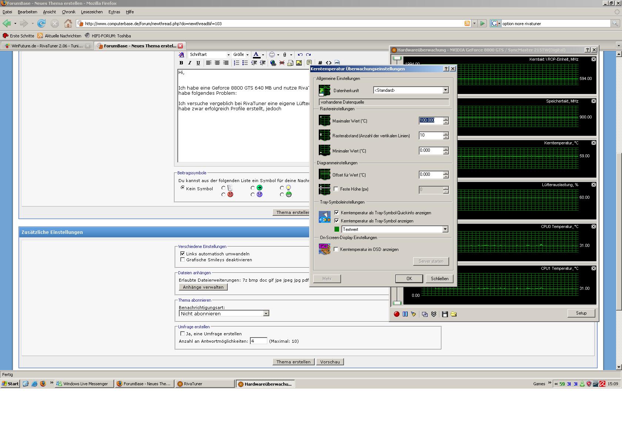Click Anzahl an Antwortmöglichkeiten field
Viewport: 622px width, 443px height.
pos(258,341)
